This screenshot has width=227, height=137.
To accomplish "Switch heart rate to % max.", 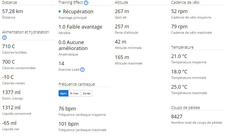I will click(x=75, y=93).
